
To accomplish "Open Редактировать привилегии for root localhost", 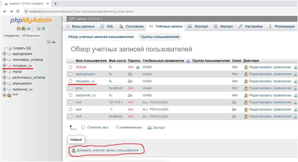I will pos(270,116).
